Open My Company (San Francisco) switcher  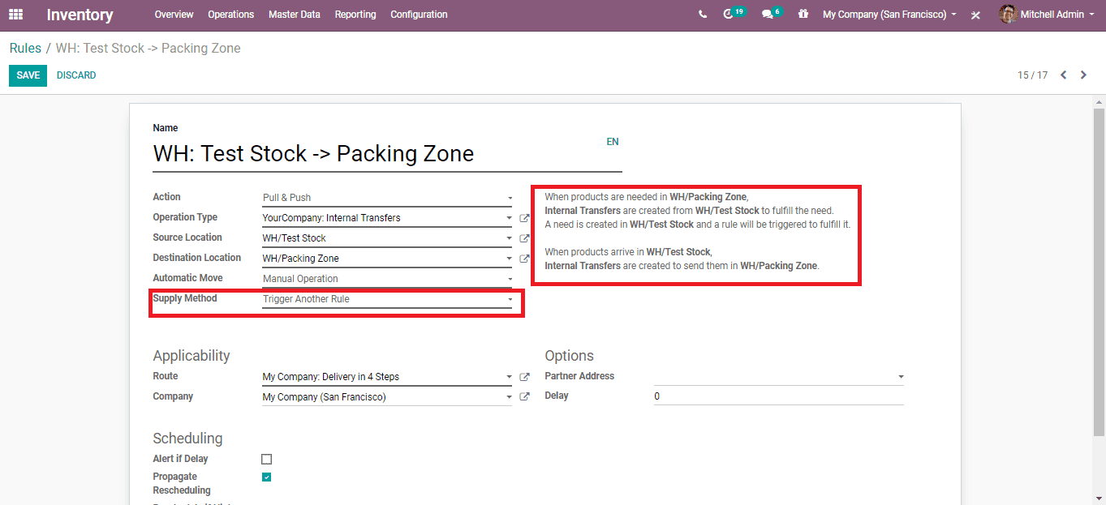click(x=889, y=15)
